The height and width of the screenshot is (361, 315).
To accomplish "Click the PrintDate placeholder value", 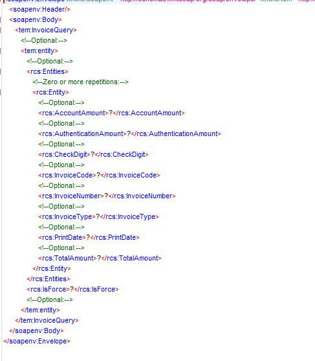I will [x=88, y=237].
